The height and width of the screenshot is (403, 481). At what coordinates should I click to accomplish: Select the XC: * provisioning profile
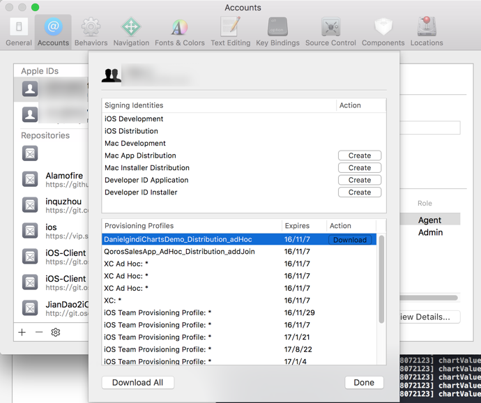(x=239, y=301)
